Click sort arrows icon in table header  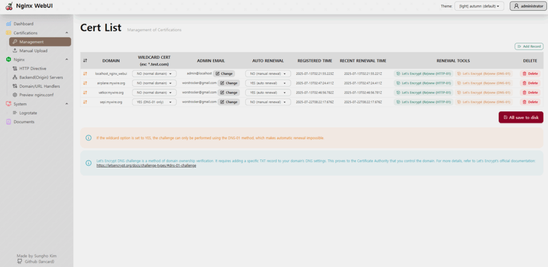[x=85, y=61]
